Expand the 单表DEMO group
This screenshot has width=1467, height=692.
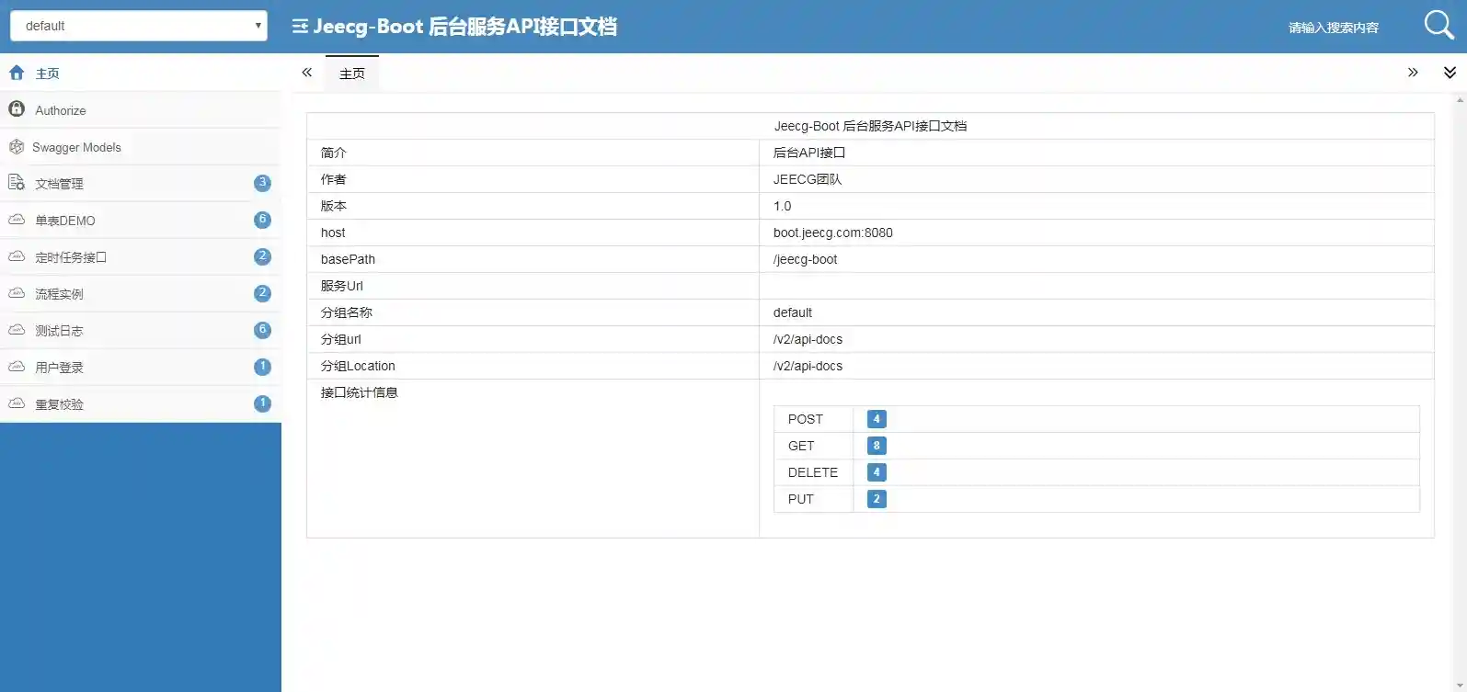click(x=141, y=221)
